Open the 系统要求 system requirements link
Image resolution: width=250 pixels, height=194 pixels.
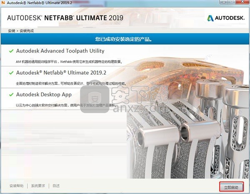(38, 186)
